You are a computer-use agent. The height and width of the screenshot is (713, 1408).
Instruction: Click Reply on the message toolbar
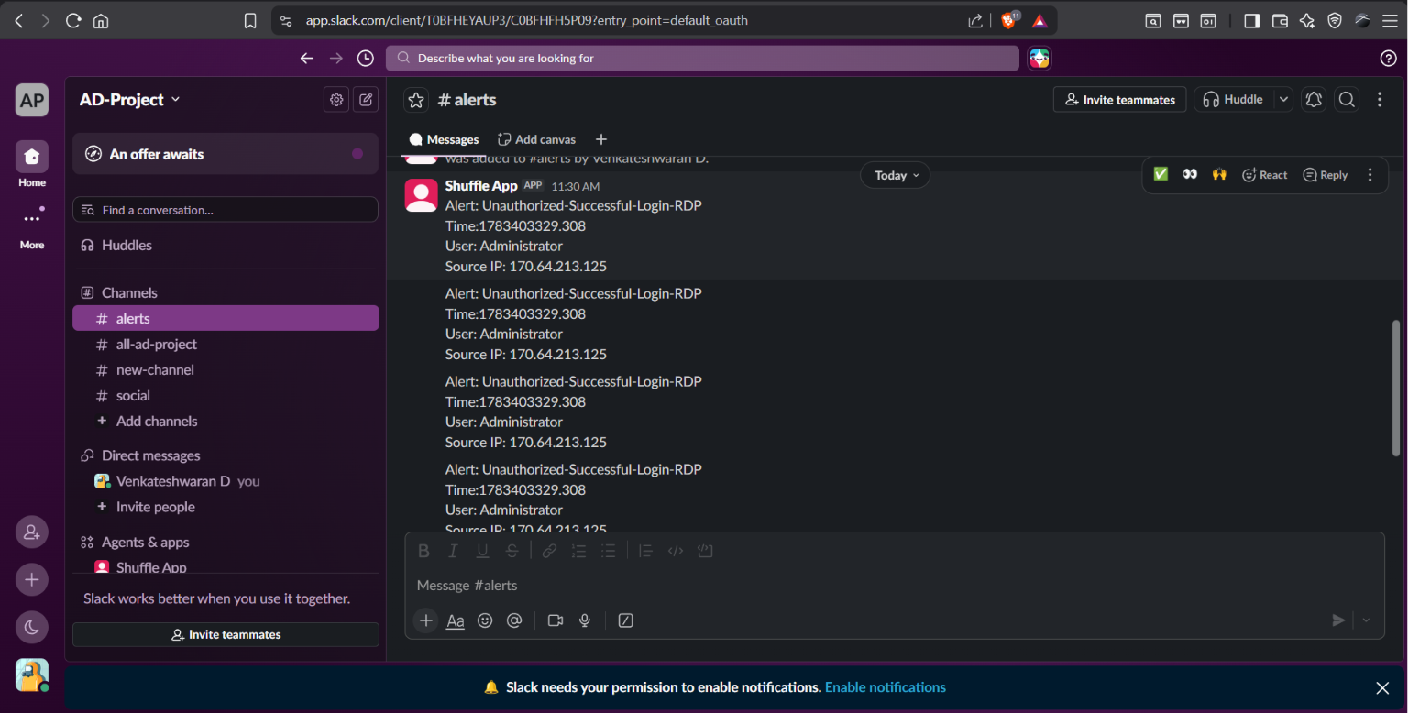[x=1325, y=174]
